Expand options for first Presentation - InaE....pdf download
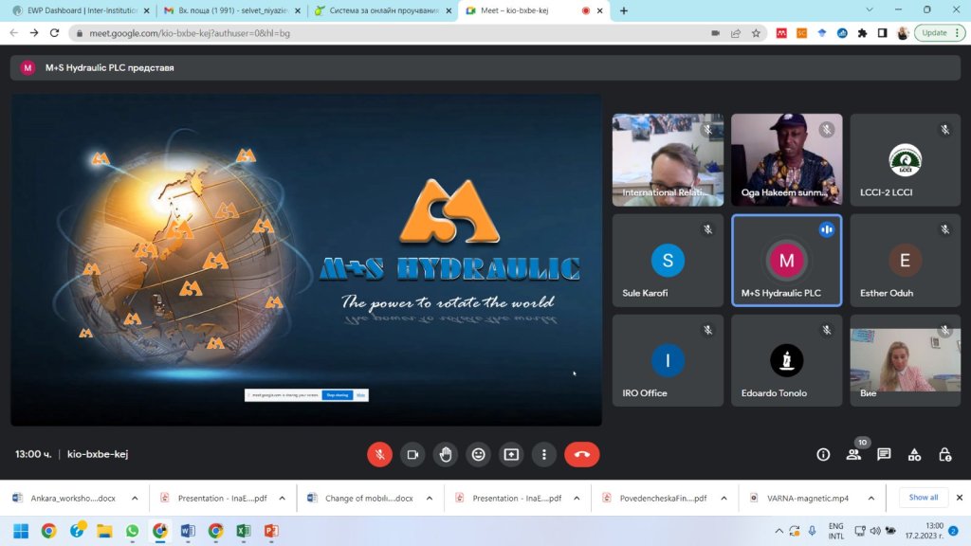971x546 pixels. click(x=282, y=498)
